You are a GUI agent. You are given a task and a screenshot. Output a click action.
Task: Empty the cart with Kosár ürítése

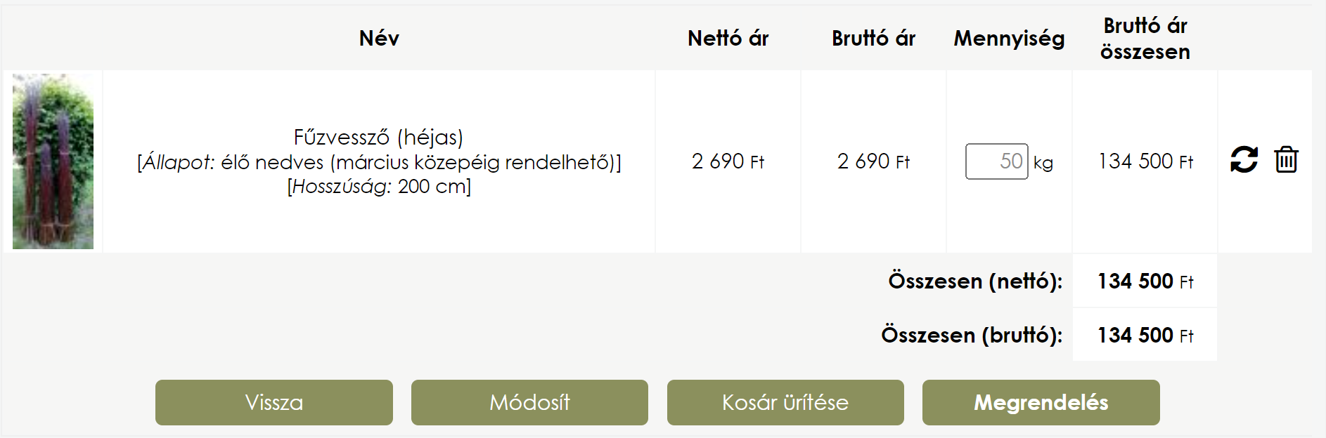point(785,402)
